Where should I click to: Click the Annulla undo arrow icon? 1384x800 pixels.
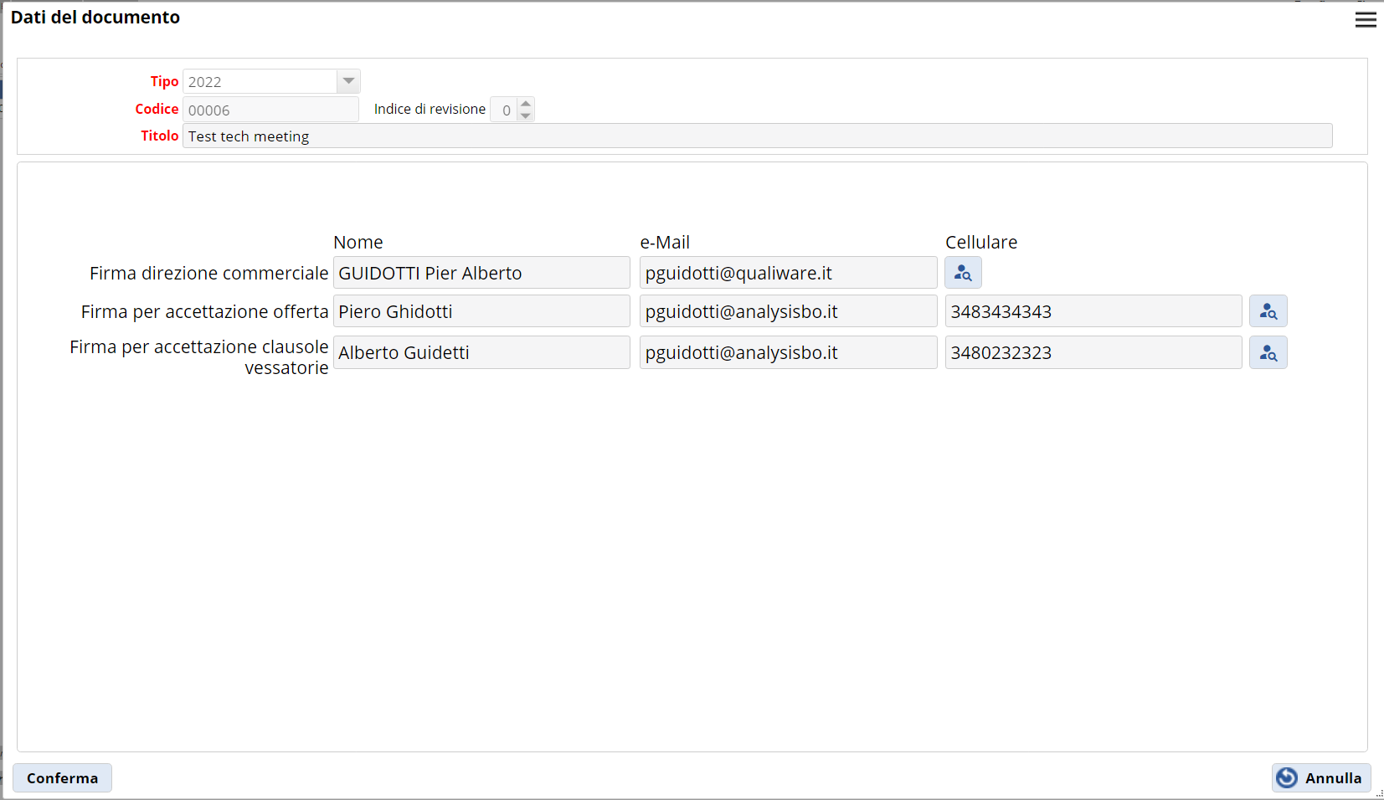(x=1287, y=778)
